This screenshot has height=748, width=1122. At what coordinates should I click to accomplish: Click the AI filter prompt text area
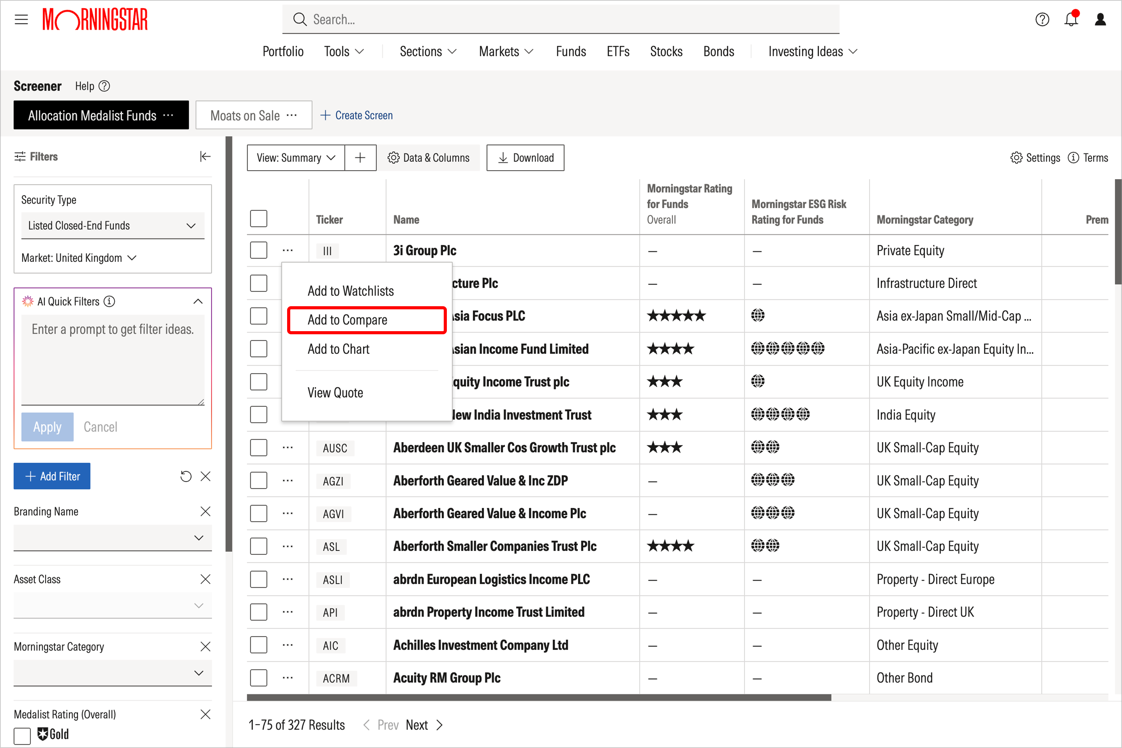click(x=113, y=360)
